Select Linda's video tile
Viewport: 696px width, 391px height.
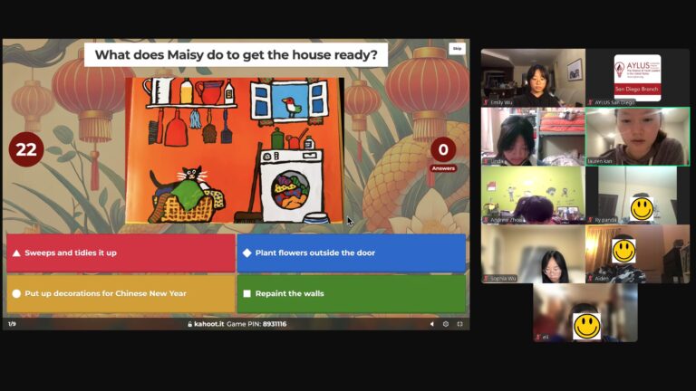pos(533,137)
